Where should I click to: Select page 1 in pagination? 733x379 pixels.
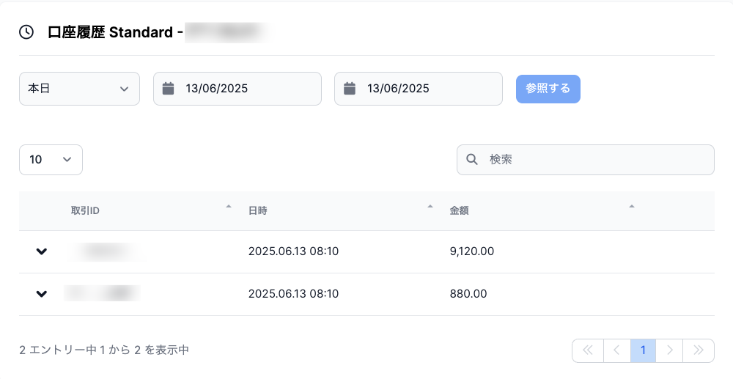click(643, 350)
